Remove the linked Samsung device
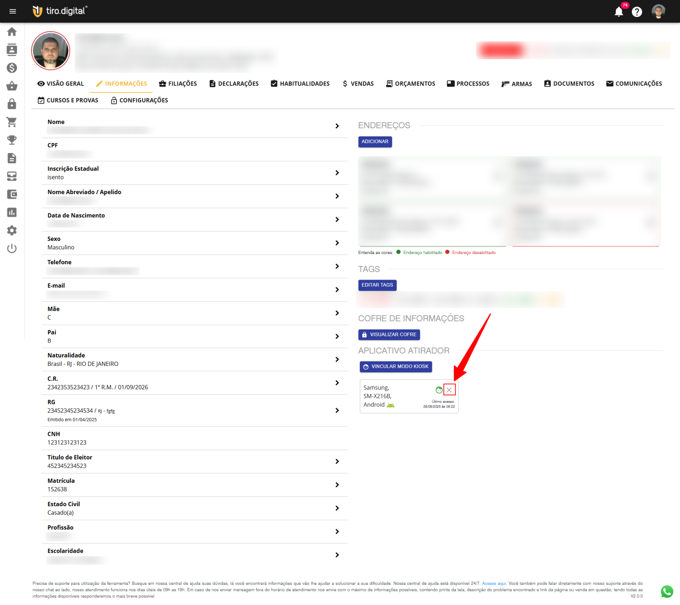Viewport: 680px width, 605px height. tap(449, 390)
